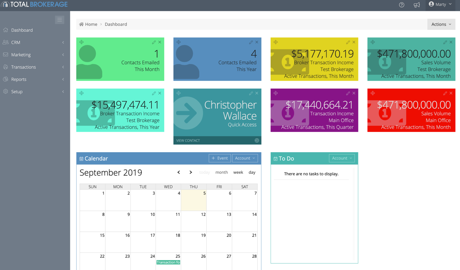
Task: Open the Calendar Account dropdown
Action: 245,158
